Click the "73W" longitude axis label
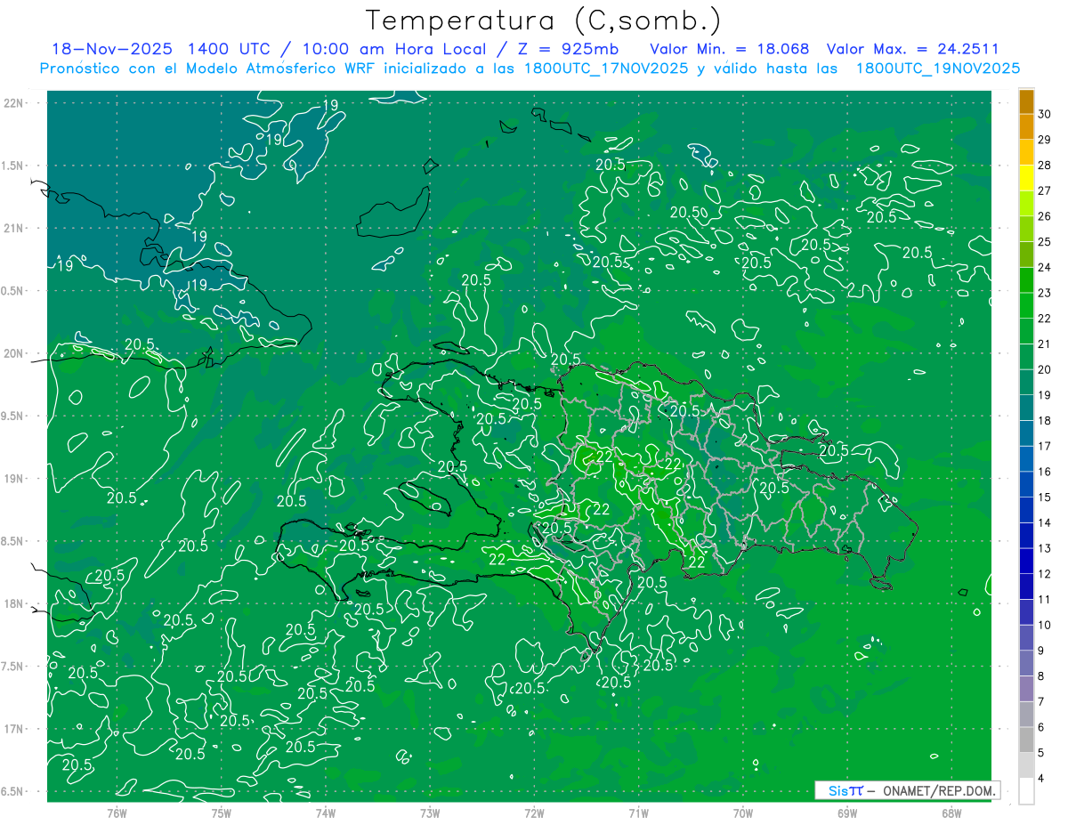 click(x=430, y=813)
